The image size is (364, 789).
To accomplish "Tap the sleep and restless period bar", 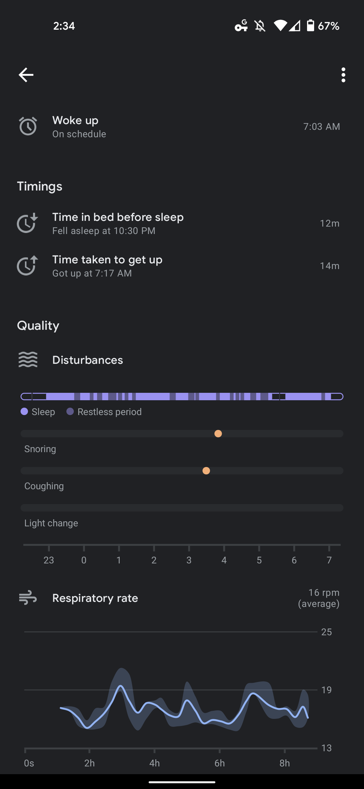I will point(182,397).
